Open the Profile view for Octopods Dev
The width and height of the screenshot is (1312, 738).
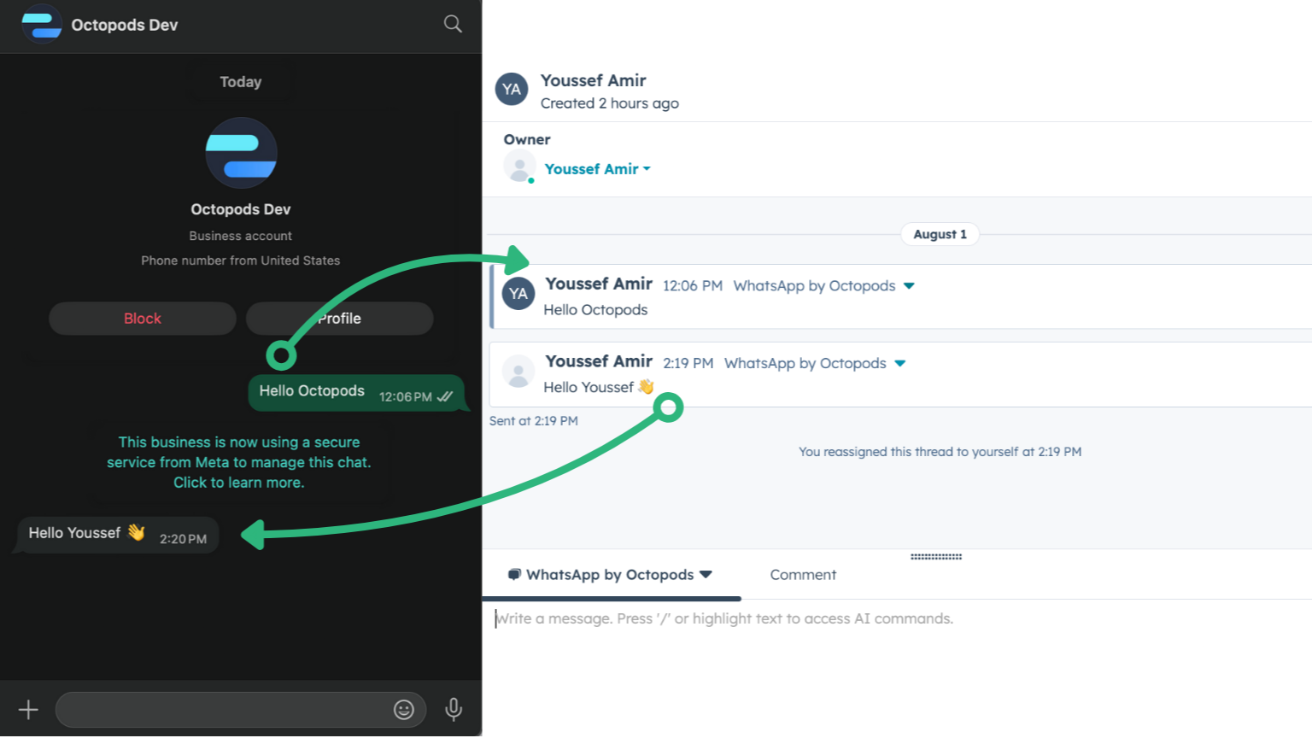pos(339,318)
